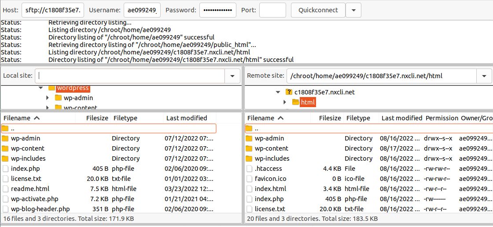Select local wp-blog-header.php file
Image resolution: width=493 pixels, height=227 pixels.
coord(109,209)
